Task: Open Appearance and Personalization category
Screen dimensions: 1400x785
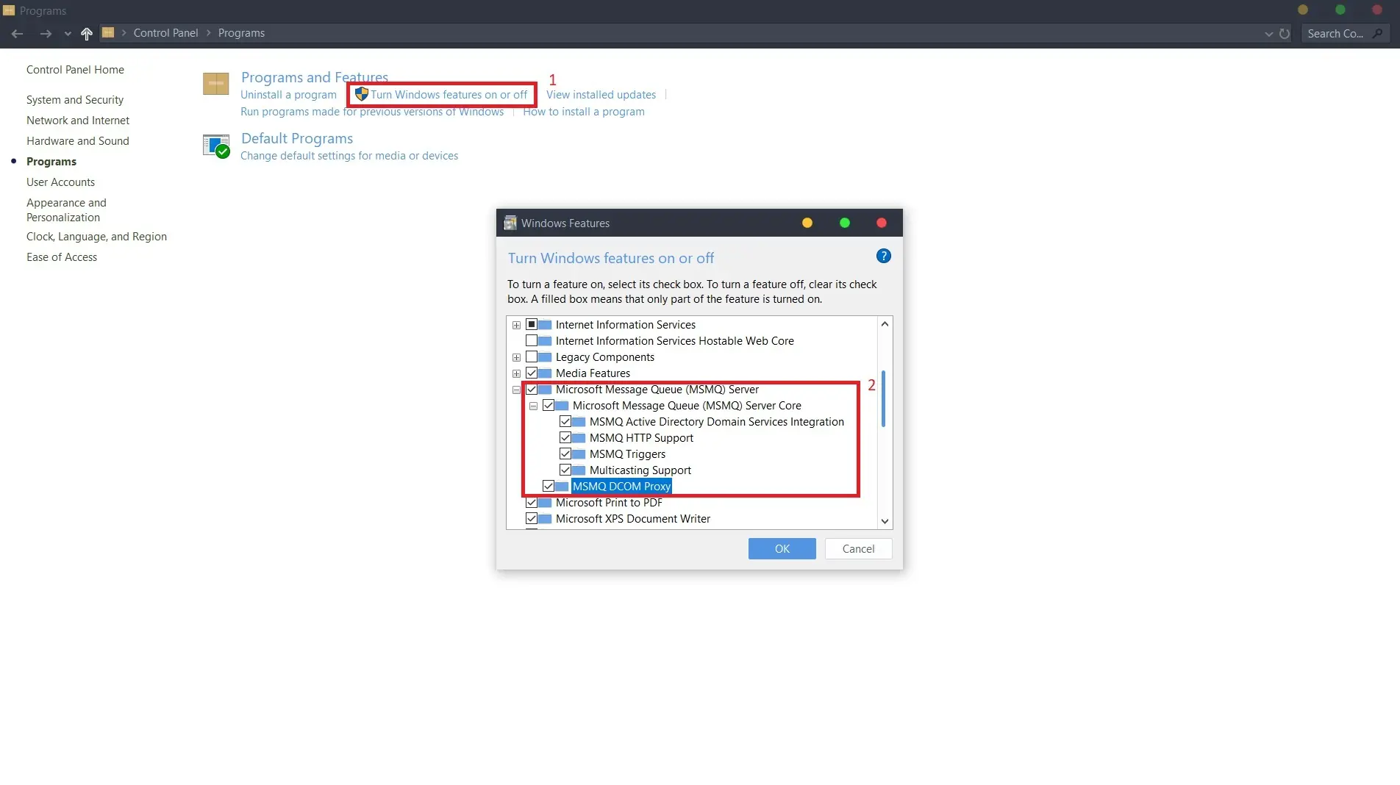Action: click(x=66, y=210)
